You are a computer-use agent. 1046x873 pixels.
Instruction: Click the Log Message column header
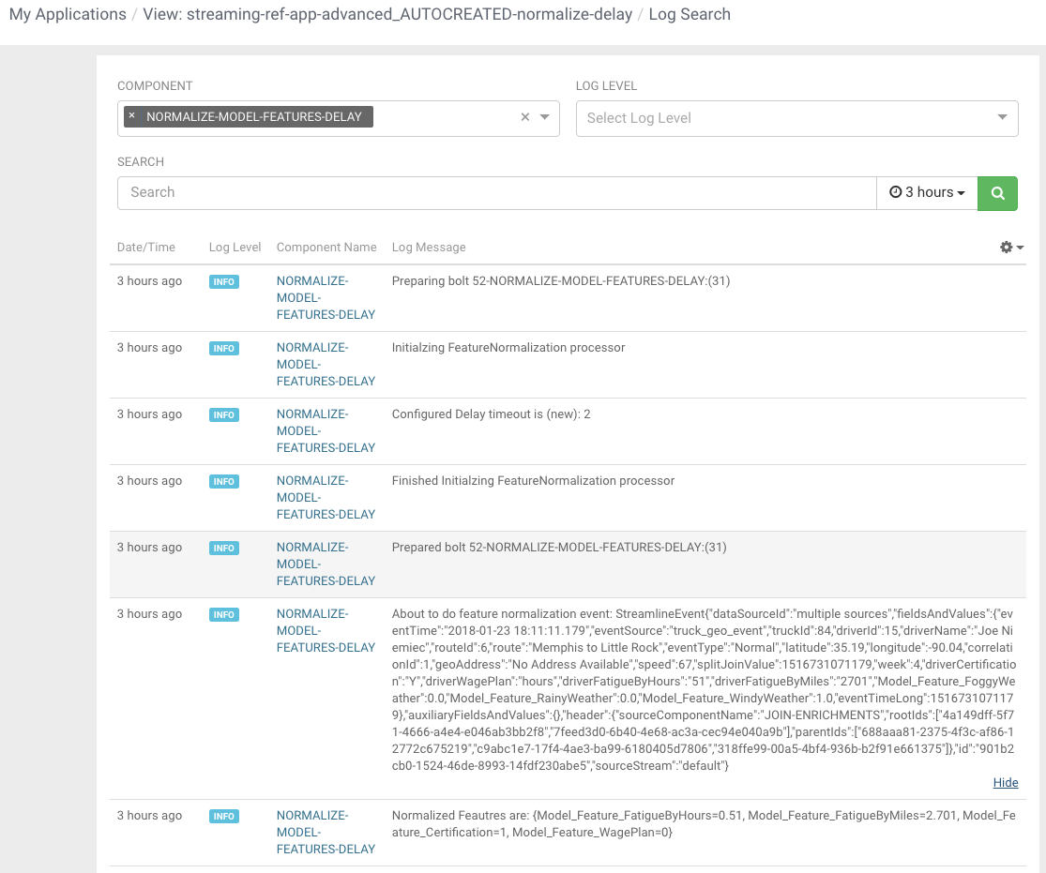pos(429,248)
